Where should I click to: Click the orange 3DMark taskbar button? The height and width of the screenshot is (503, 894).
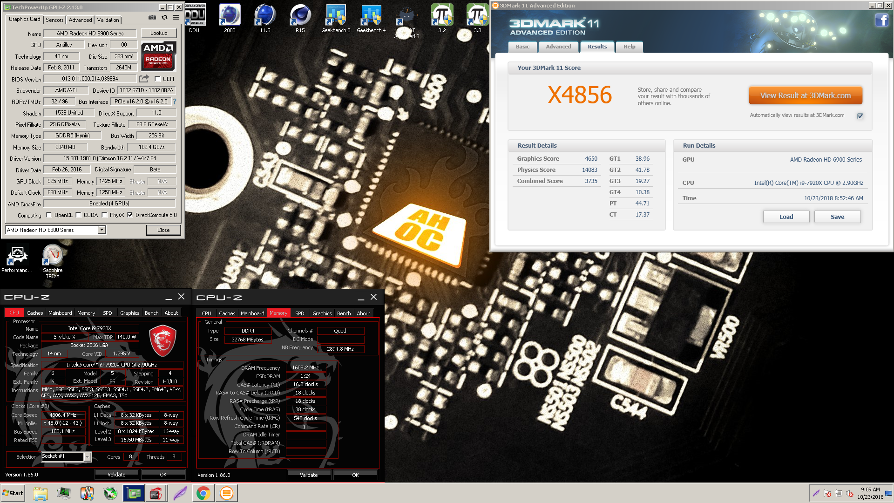226,493
